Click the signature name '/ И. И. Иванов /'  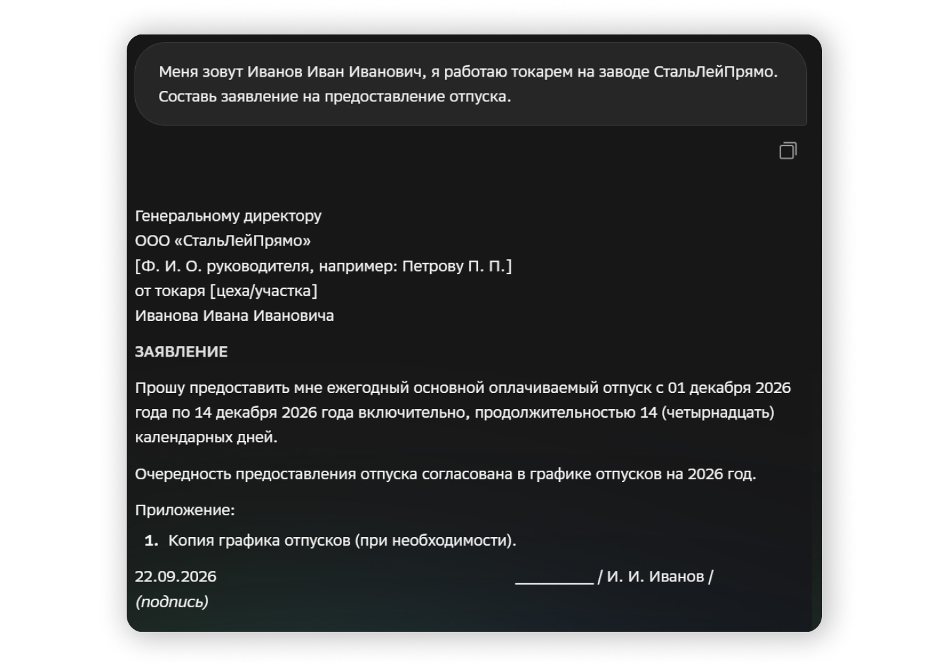point(656,577)
